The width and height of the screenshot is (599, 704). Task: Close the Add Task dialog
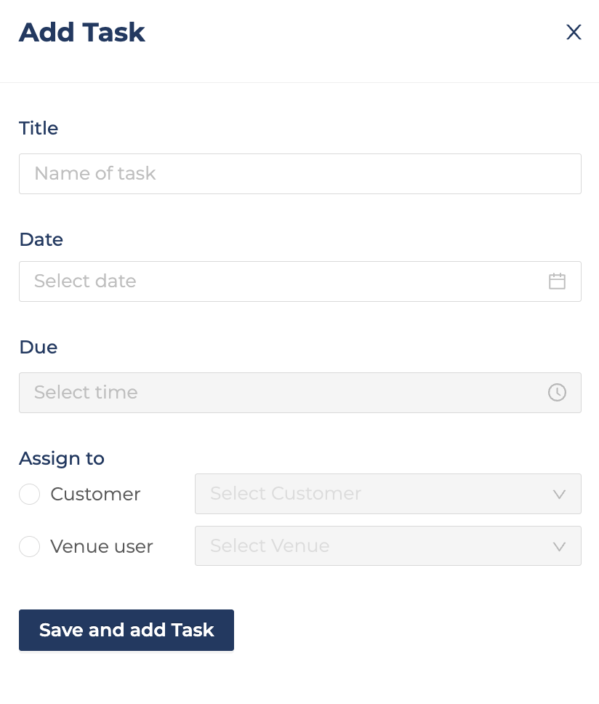pos(574,32)
